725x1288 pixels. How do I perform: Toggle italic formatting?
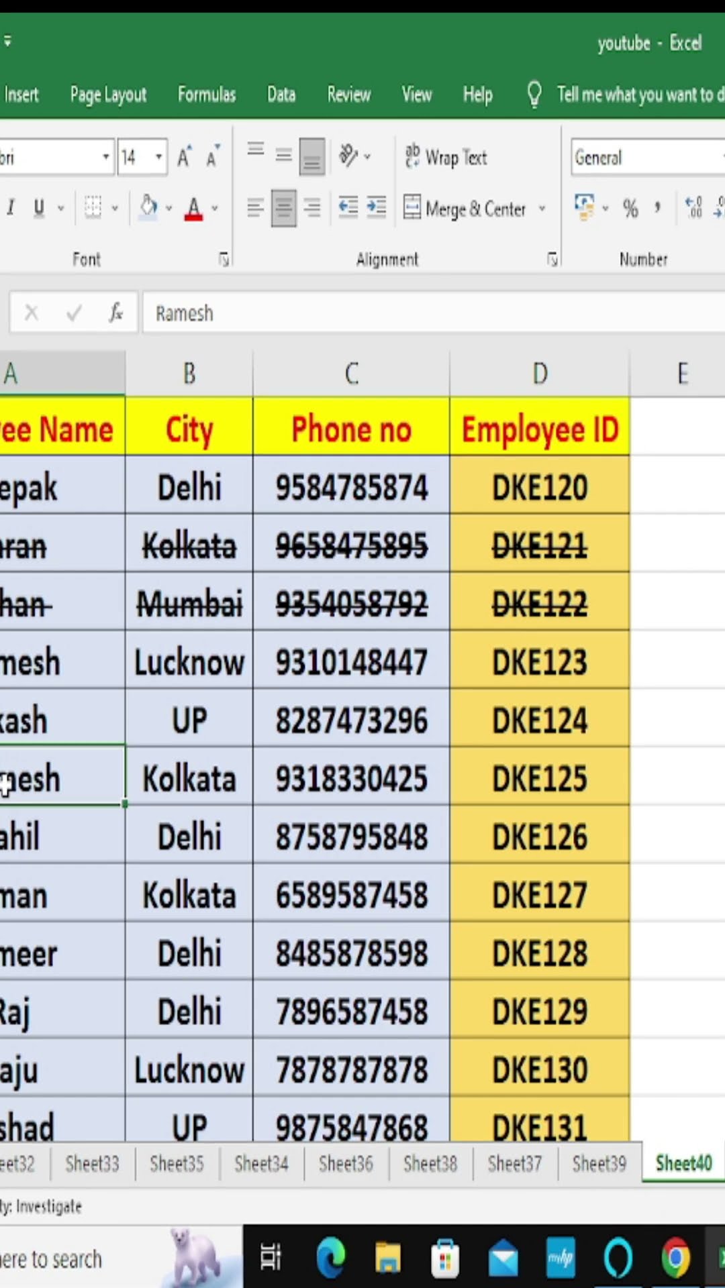pyautogui.click(x=10, y=208)
